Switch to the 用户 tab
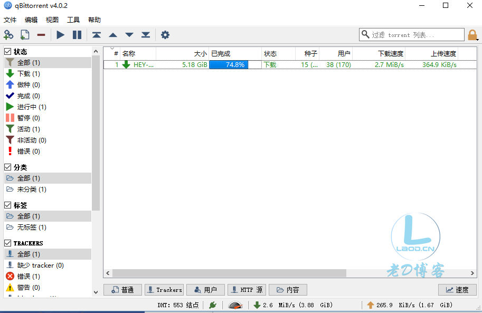This screenshot has width=482, height=313. click(205, 290)
